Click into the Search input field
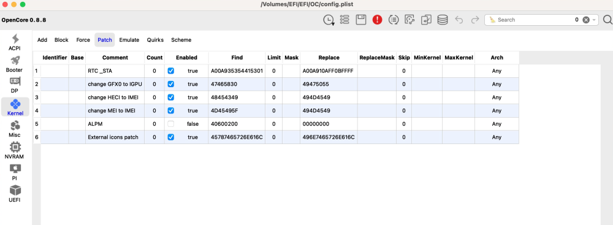Screen dimensions: 613x225 click(x=534, y=20)
